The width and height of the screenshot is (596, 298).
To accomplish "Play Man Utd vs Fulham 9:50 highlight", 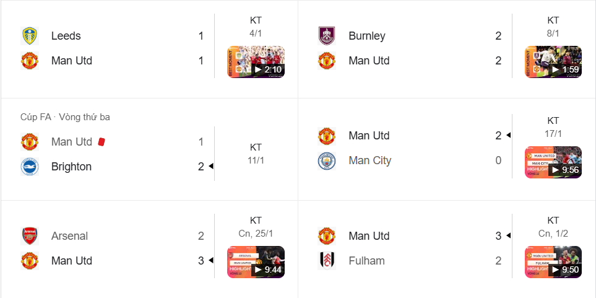I will click(x=553, y=262).
